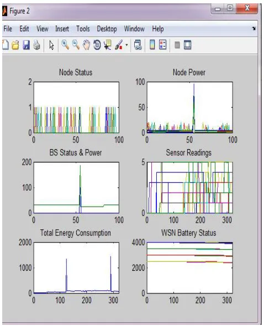Print the figure using printer icon
The width and height of the screenshot is (264, 326).
coord(37,45)
